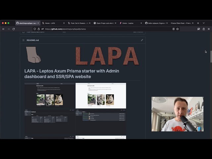
Task: Open the site permissions icon in address bar
Action: coord(43,29)
